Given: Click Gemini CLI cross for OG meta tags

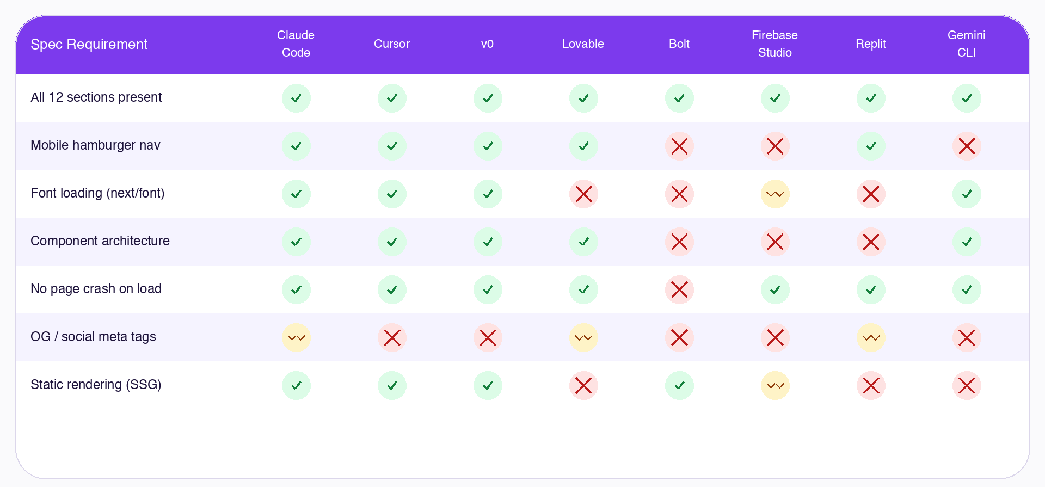Looking at the screenshot, I should pyautogui.click(x=967, y=337).
